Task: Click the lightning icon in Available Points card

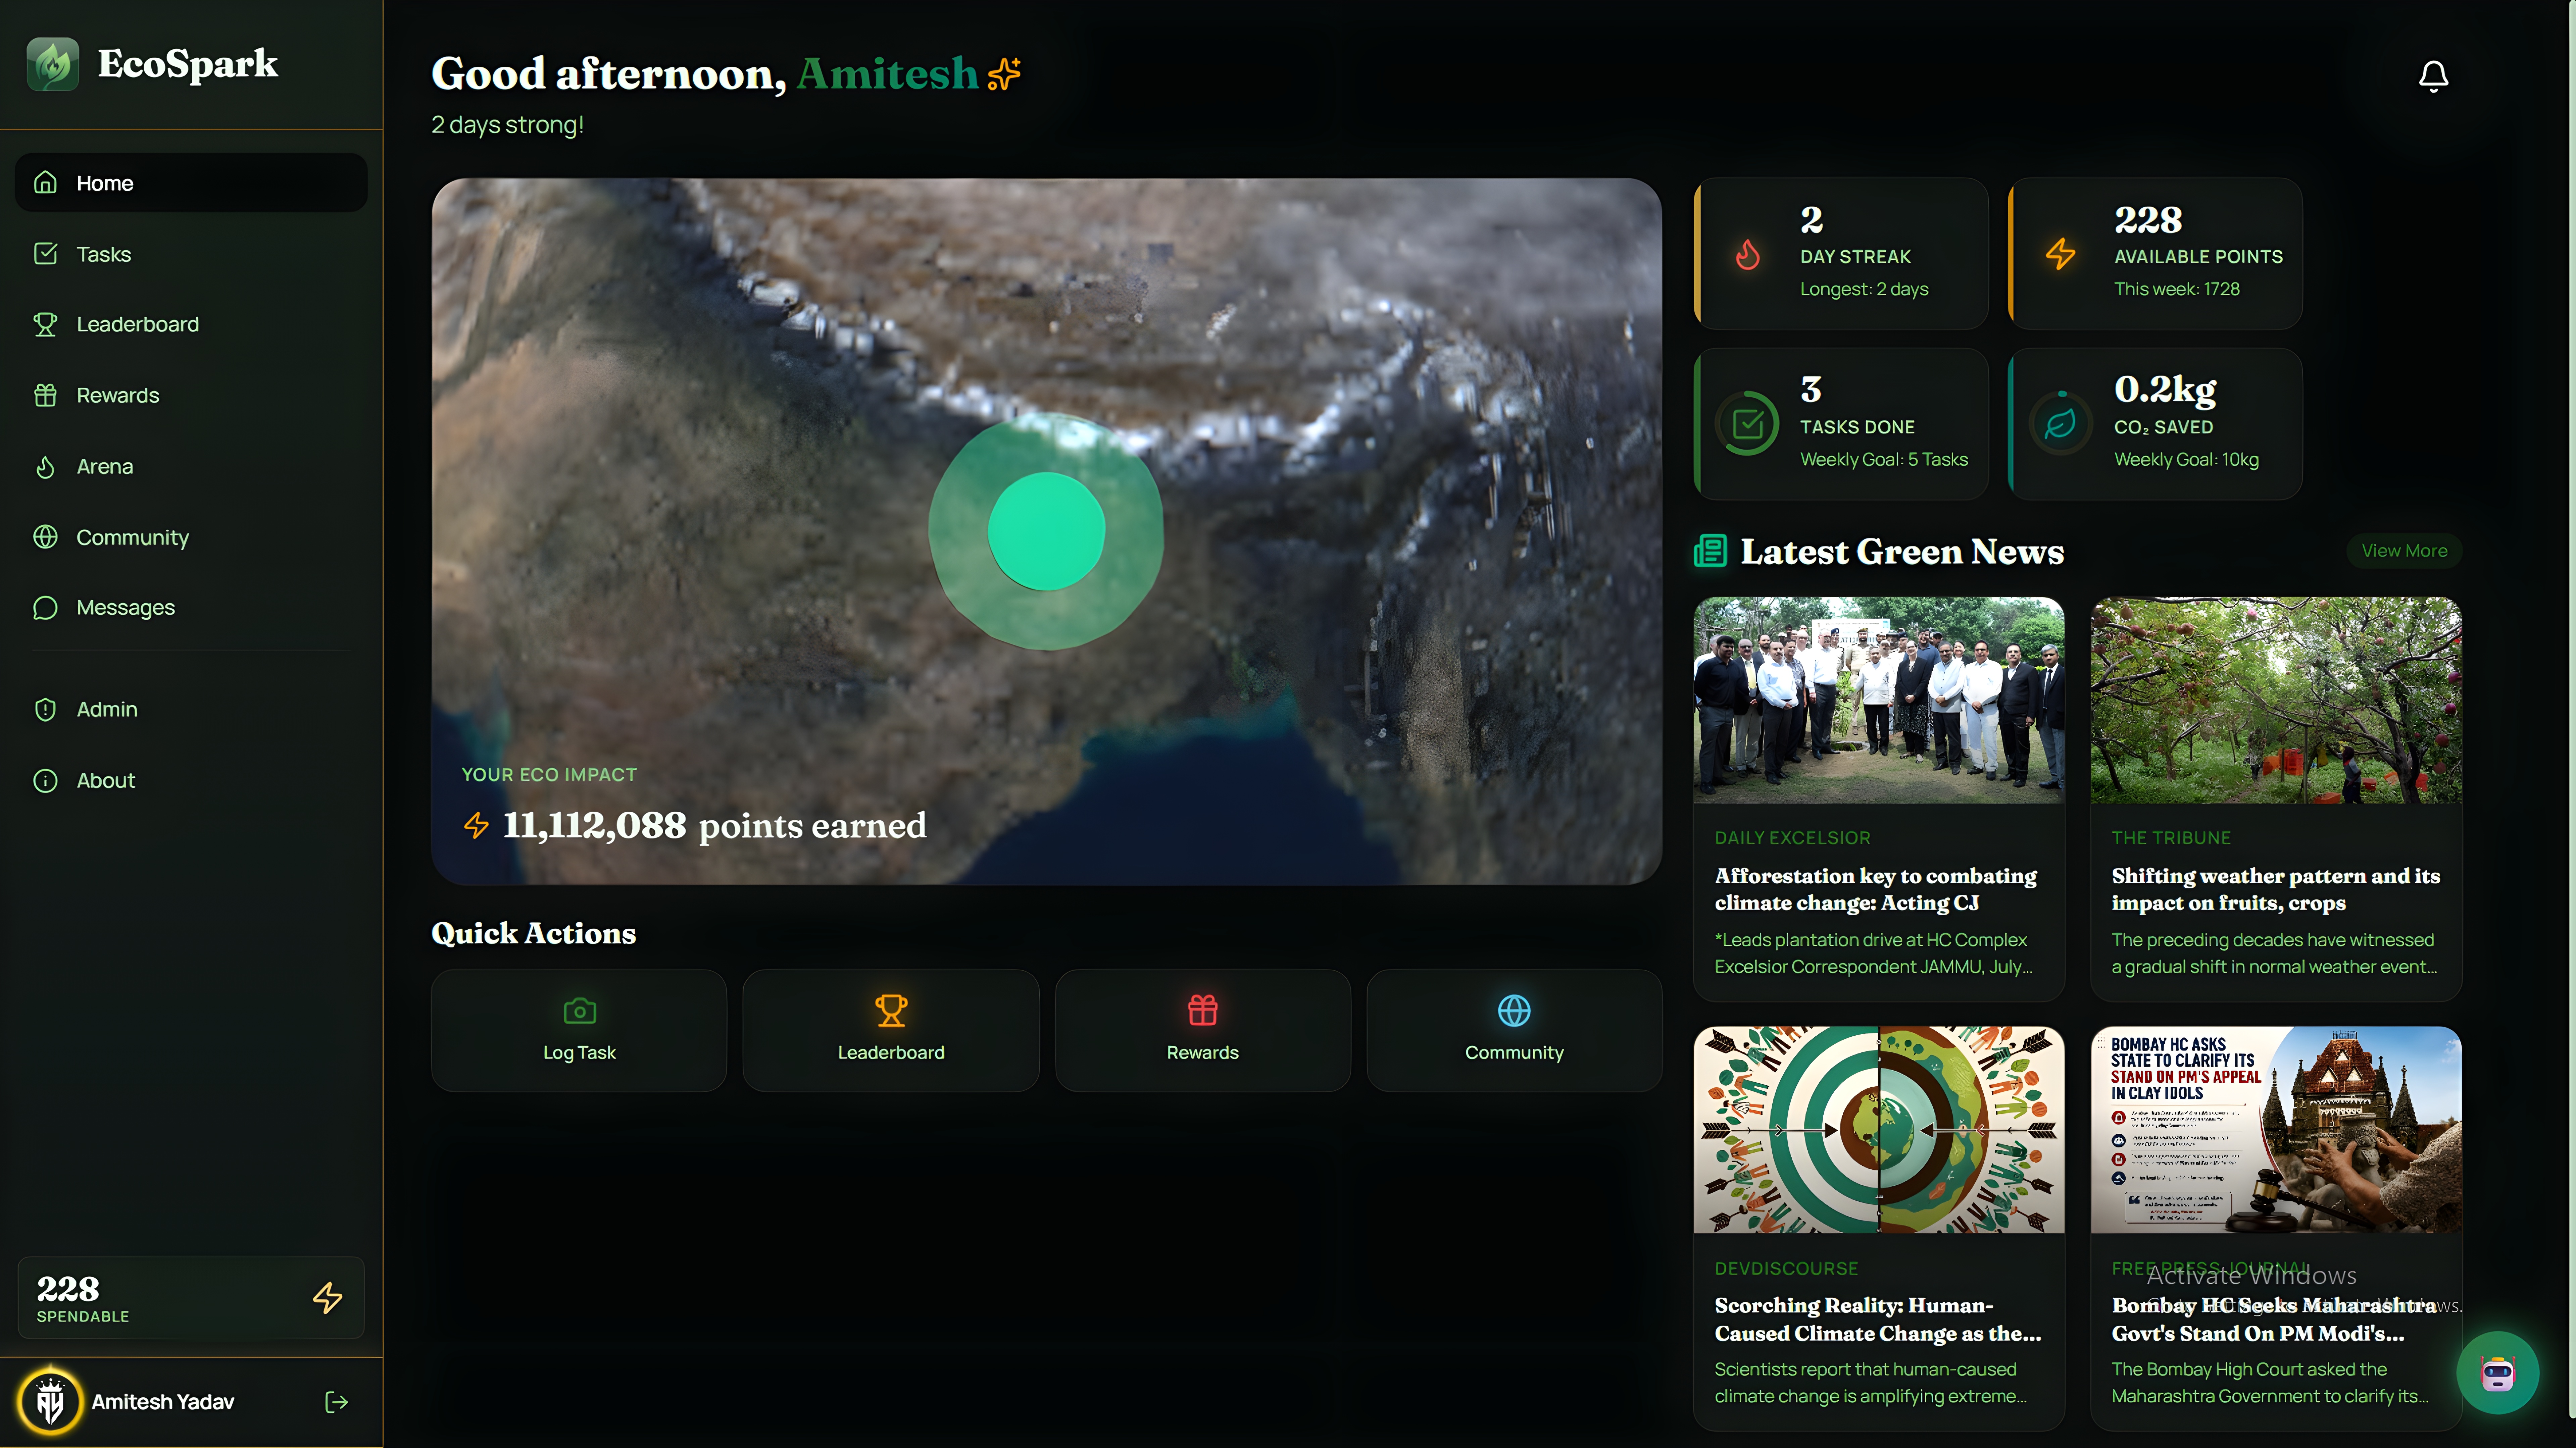Action: click(2060, 254)
